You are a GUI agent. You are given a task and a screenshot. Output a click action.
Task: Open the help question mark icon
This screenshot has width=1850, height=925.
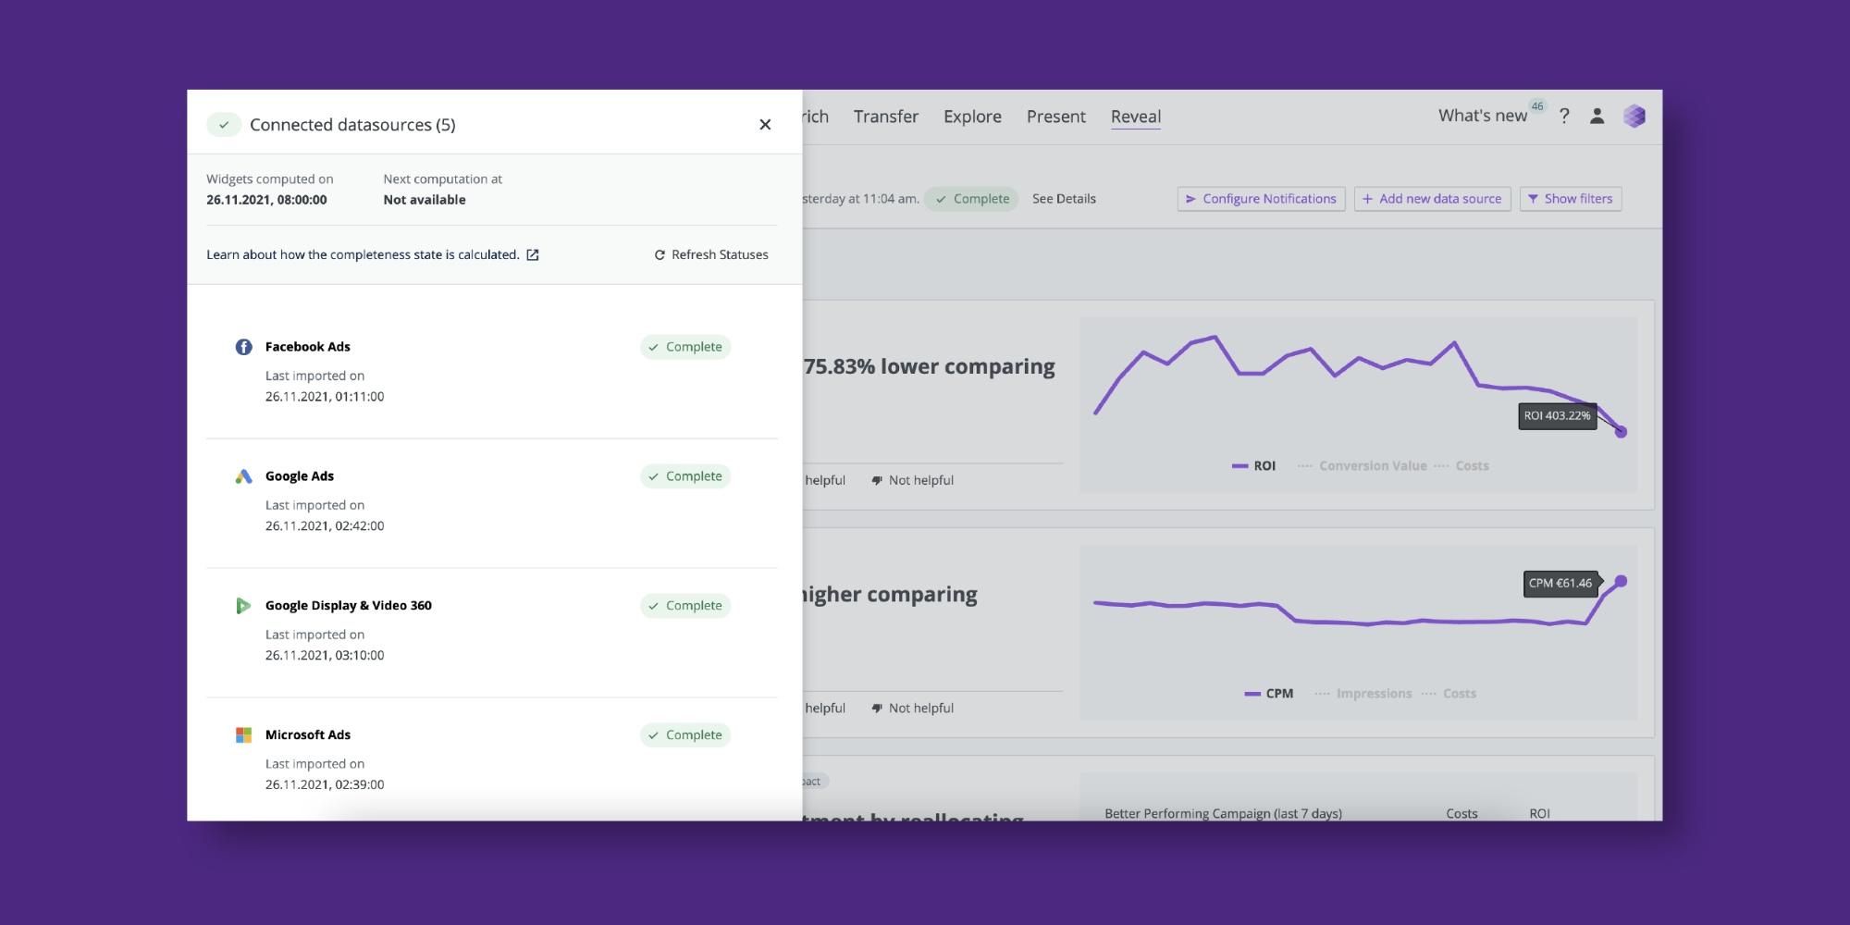click(1564, 117)
